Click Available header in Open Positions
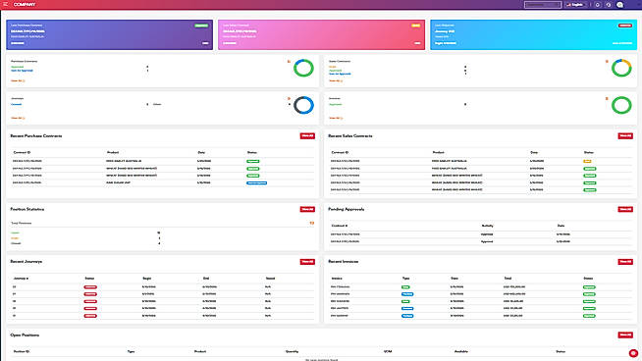This screenshot has height=361, width=642. point(461,351)
